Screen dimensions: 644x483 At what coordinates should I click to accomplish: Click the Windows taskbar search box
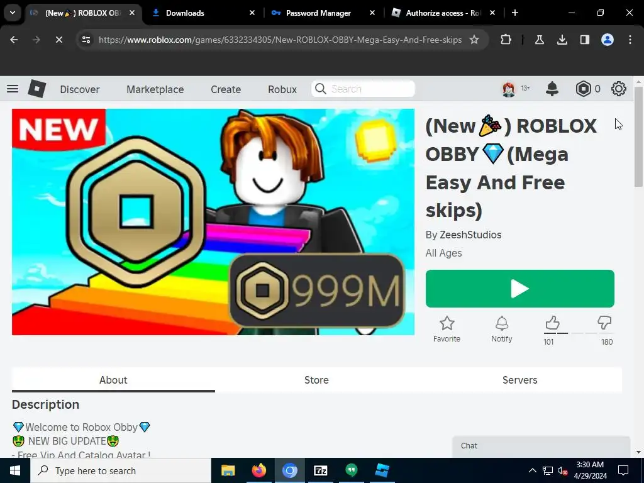click(120, 470)
